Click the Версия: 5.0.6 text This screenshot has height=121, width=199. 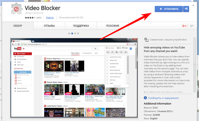pyautogui.click(x=151, y=108)
